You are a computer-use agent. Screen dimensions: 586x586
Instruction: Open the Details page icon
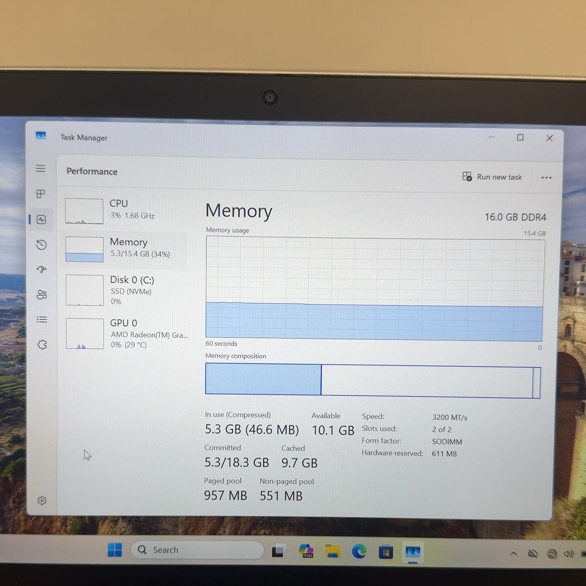(x=42, y=319)
